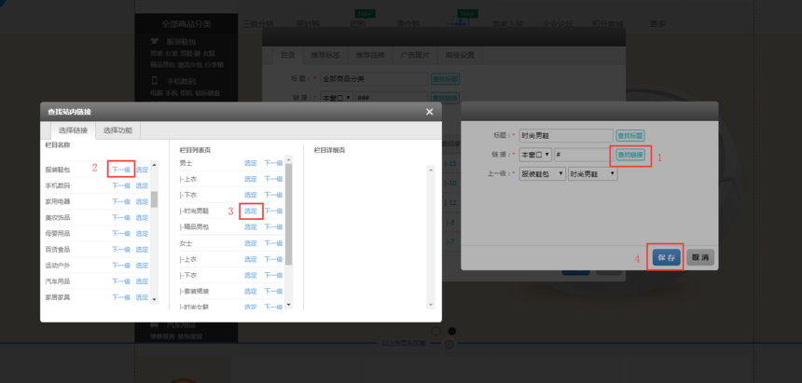Click the up arrow of the 栏目详细页 scrollbar
802x383 pixels.
(x=431, y=170)
